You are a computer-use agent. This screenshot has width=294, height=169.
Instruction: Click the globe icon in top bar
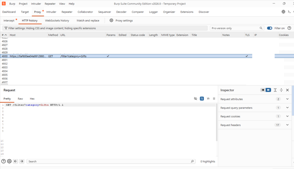click(x=283, y=12)
